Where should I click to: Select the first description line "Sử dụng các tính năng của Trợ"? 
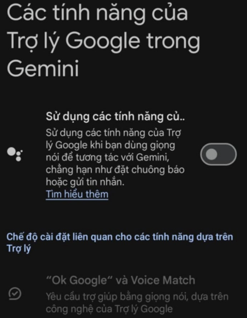113,133
